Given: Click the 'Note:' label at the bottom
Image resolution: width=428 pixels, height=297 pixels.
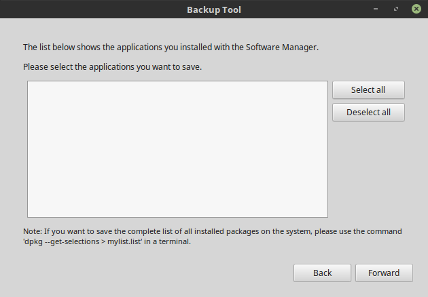Looking at the screenshot, I should point(34,231).
